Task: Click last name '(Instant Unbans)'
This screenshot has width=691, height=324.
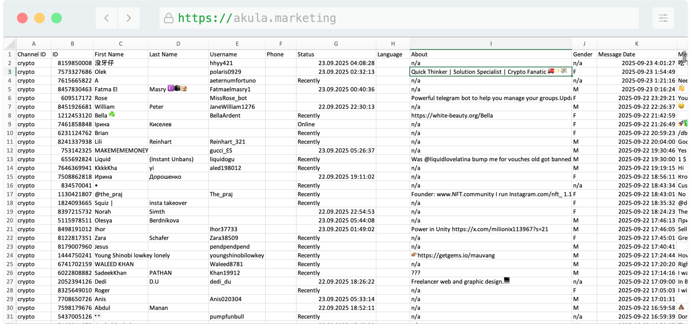Action: (x=178, y=159)
